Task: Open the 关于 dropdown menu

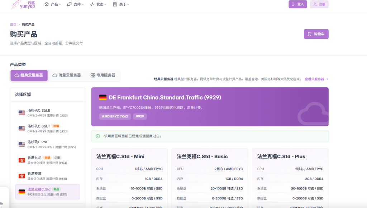Action: coord(121,4)
